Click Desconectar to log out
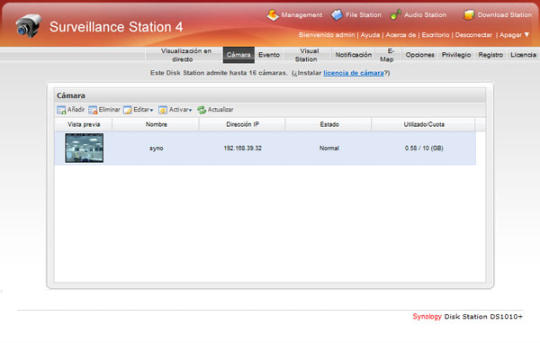Screen dimensions: 540x343 [473, 35]
